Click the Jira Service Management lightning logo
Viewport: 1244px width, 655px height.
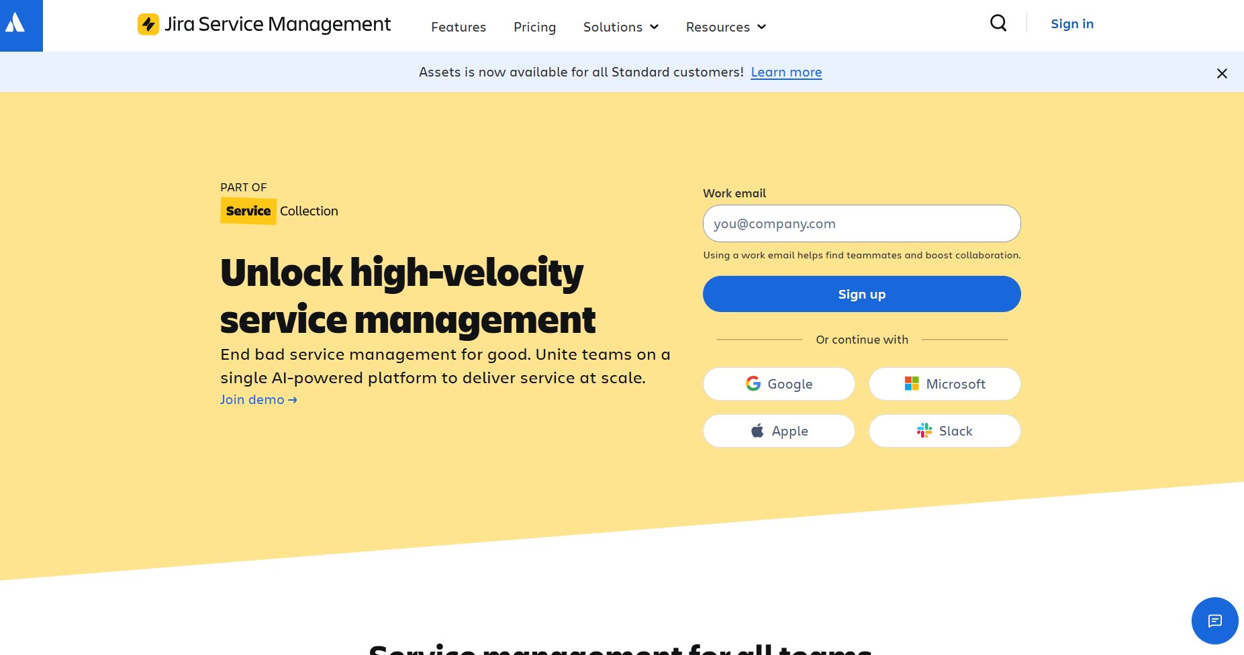148,24
